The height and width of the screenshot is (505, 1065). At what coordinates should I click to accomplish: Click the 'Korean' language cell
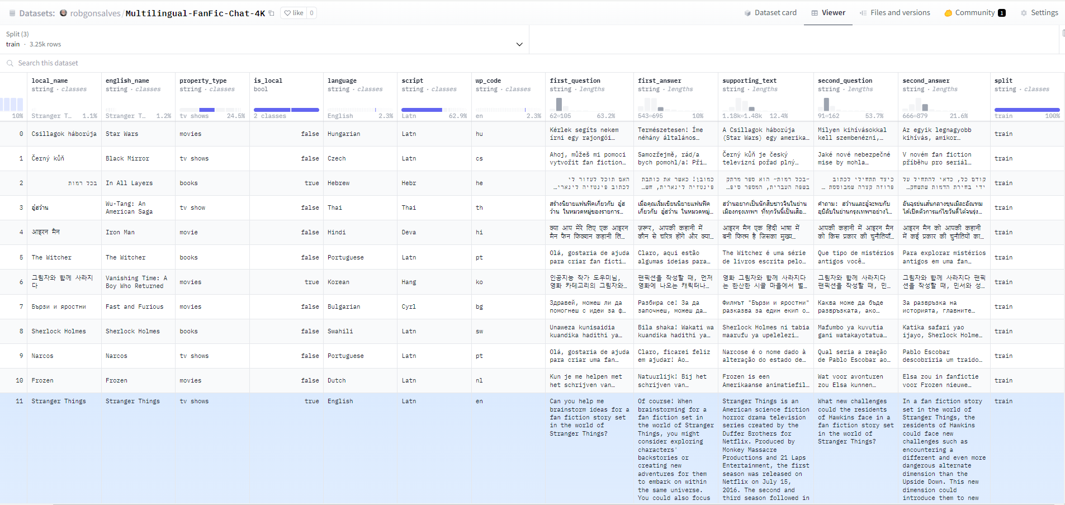(360, 282)
